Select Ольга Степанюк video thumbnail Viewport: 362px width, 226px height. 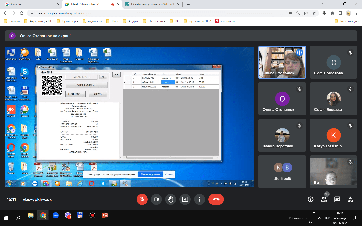[282, 62]
